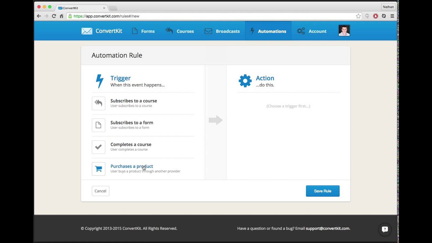Open the Chrome hamburger menu
The width and height of the screenshot is (432, 243).
[x=392, y=16]
